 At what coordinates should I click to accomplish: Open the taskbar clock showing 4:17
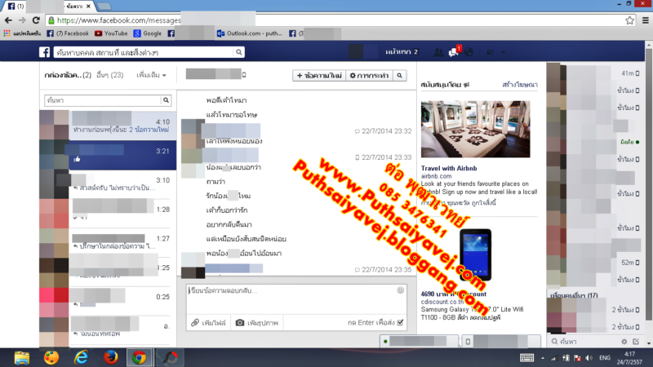pos(629,358)
